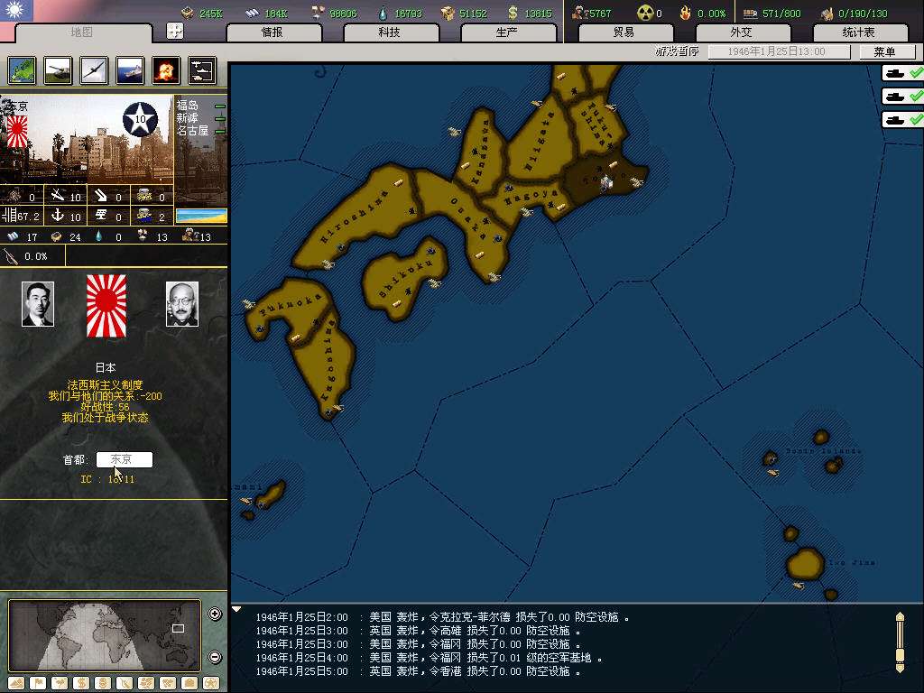Switch to the 科技 technology tab
This screenshot has width=924, height=693.
point(390,32)
